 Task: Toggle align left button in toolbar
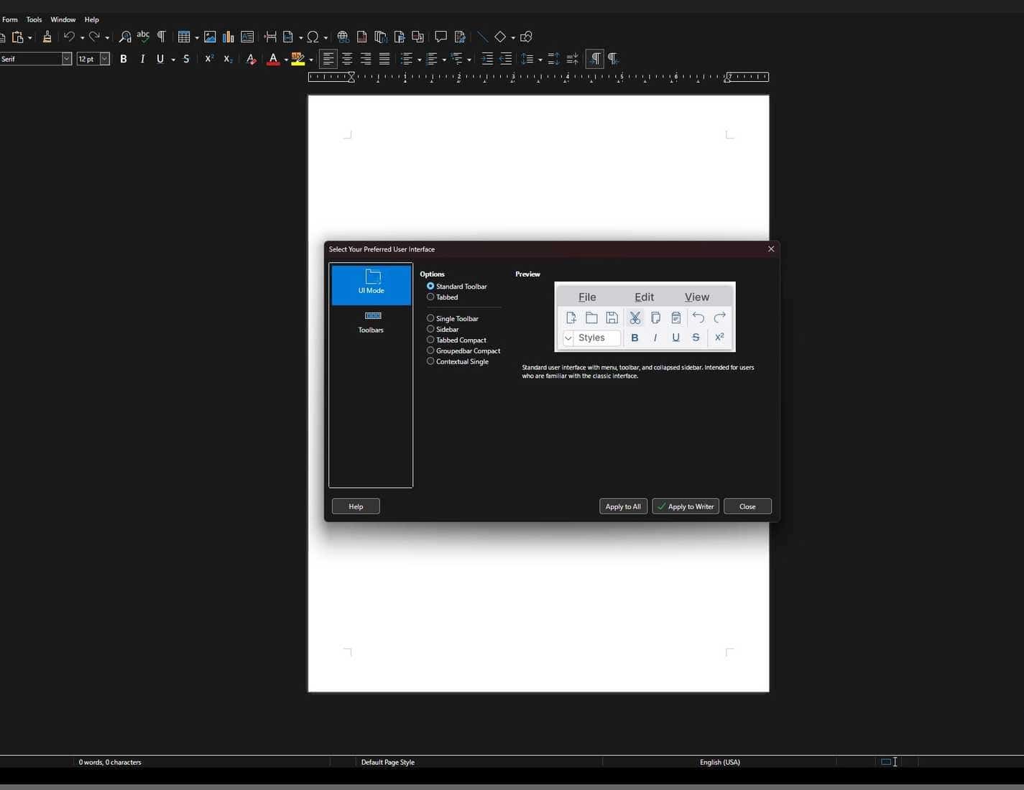coord(328,59)
